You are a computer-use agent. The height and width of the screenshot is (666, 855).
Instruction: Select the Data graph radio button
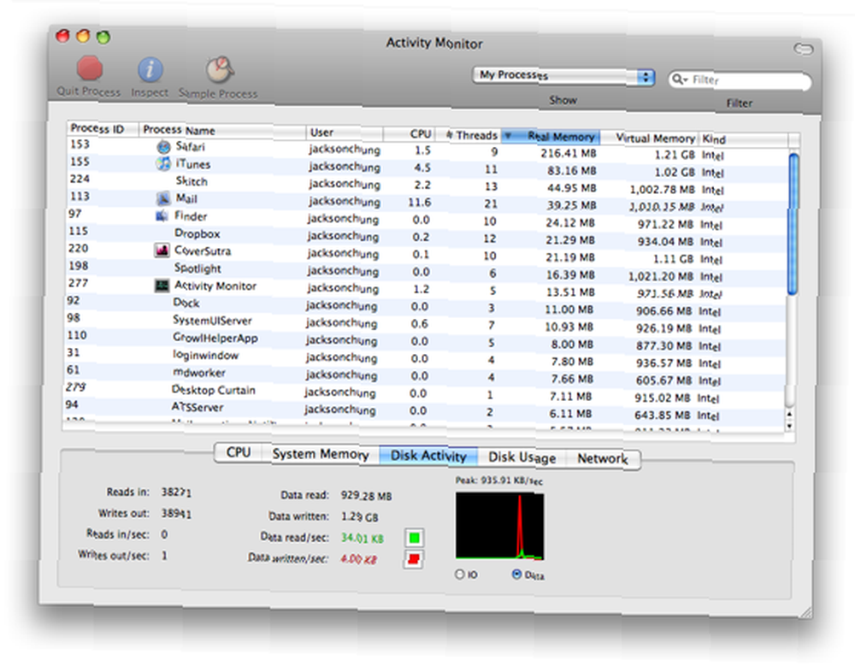click(x=516, y=574)
